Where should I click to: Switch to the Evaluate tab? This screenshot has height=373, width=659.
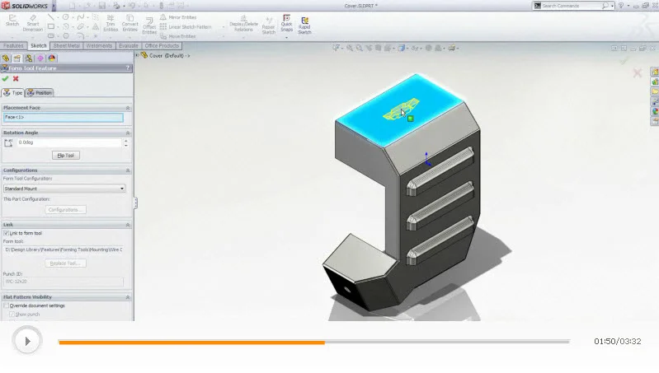coord(129,46)
